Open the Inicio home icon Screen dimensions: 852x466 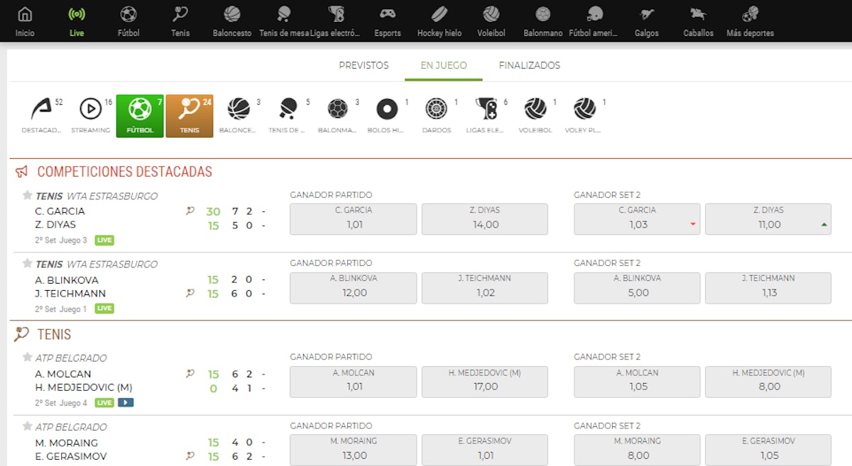[25, 15]
